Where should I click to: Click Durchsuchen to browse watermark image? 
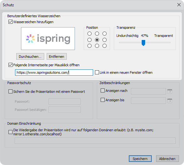pyautogui.click(x=30, y=57)
